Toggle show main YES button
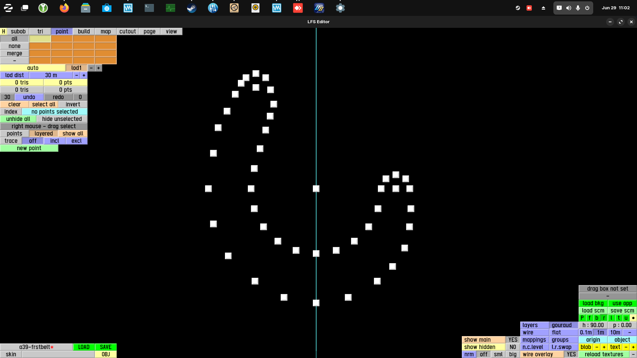637x358 pixels. [513, 339]
